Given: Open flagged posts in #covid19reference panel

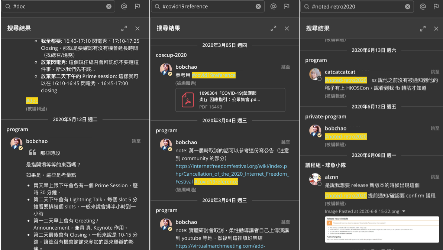Looking at the screenshot, I should 287,6.
